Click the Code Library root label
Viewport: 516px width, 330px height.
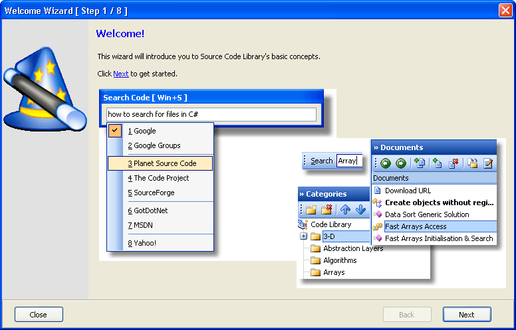331,224
